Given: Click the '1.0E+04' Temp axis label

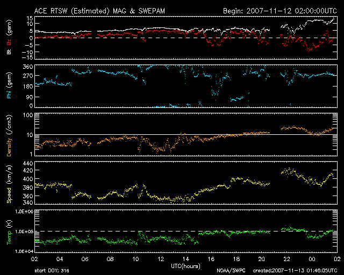Looking at the screenshot, I should 24,251.
